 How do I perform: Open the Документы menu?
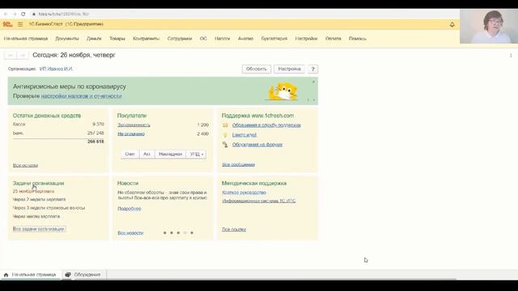(67, 39)
